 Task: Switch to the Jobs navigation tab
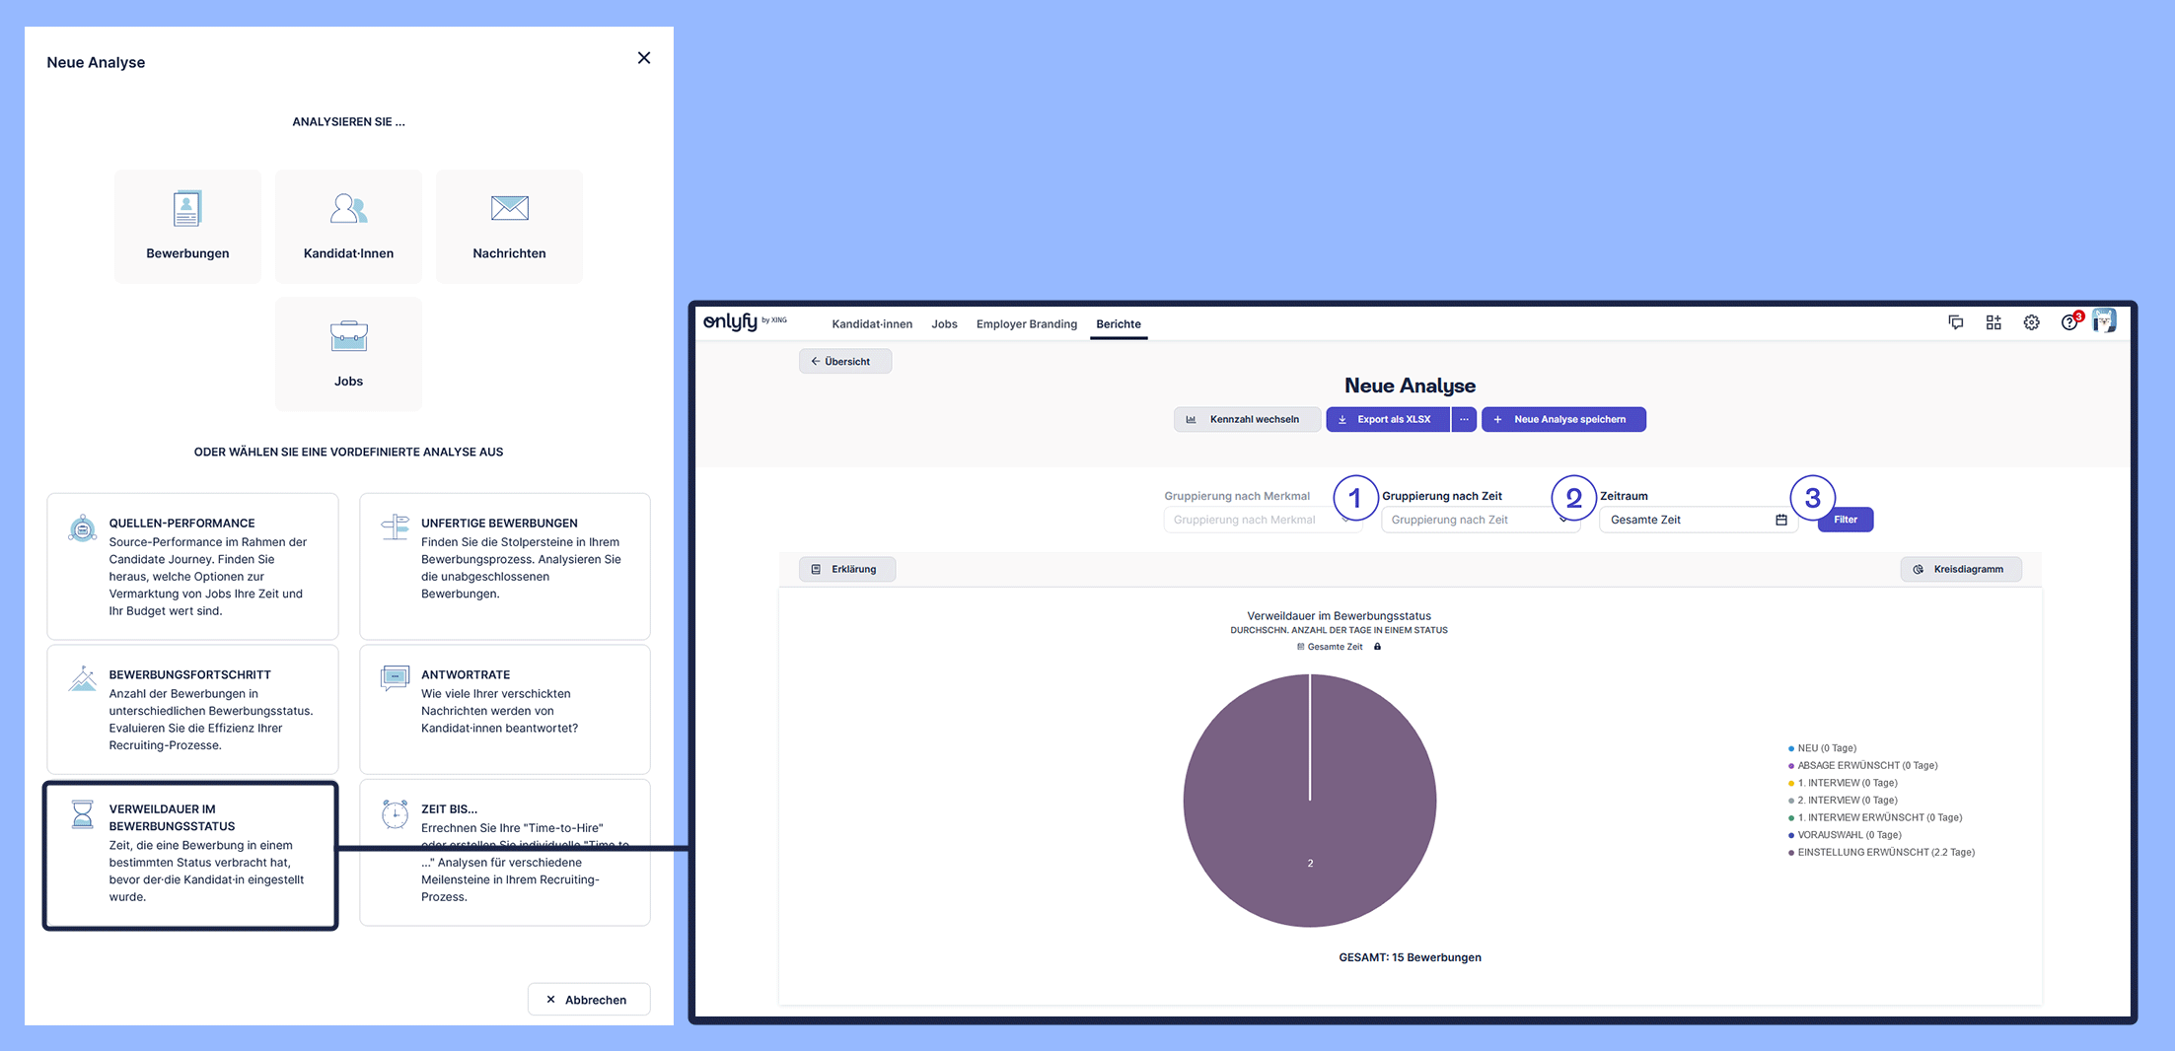pyautogui.click(x=944, y=324)
